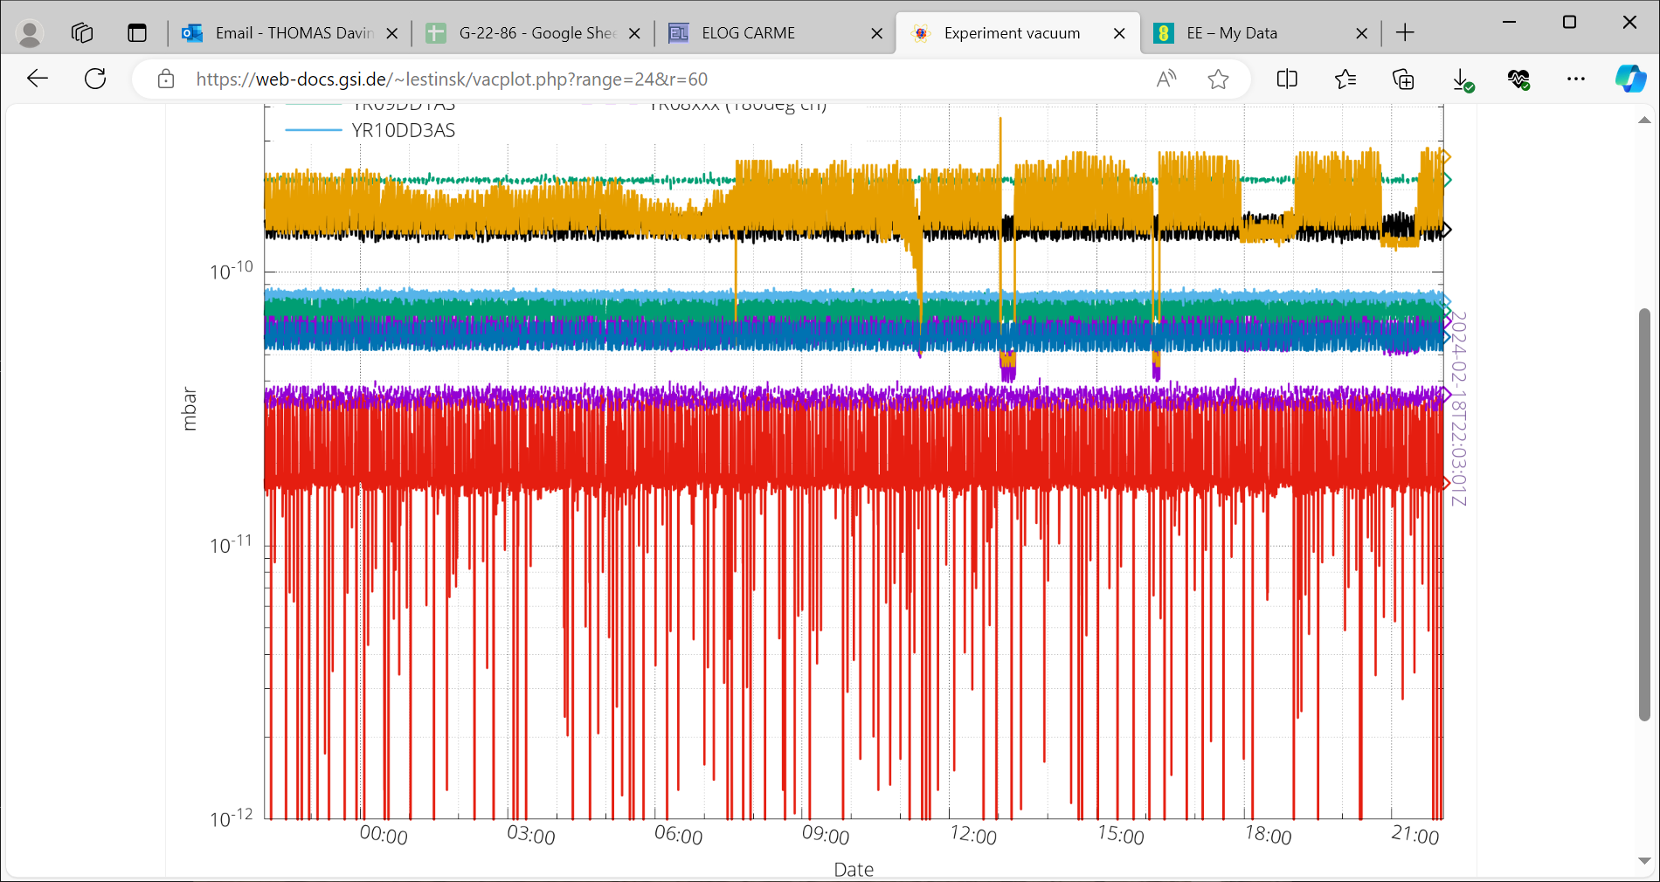Click the 09:00 time axis label

pos(826,836)
